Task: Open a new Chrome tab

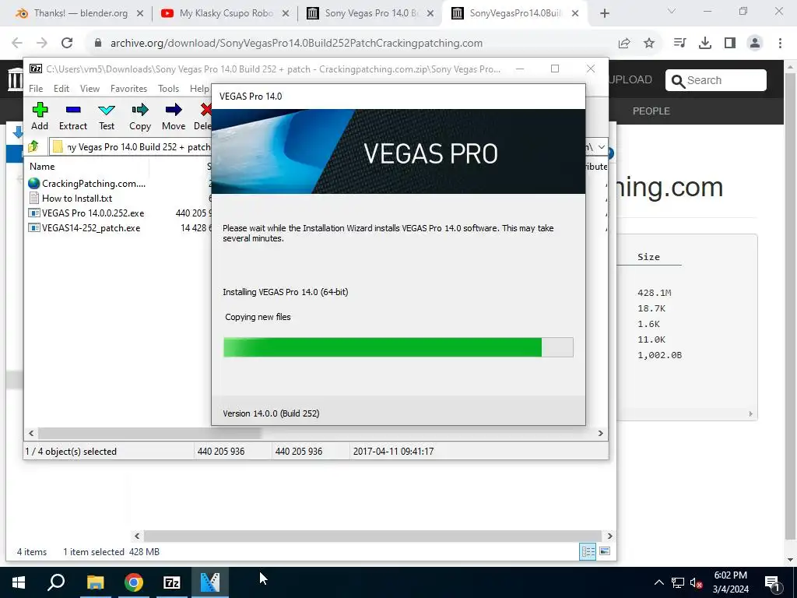Action: (604, 14)
